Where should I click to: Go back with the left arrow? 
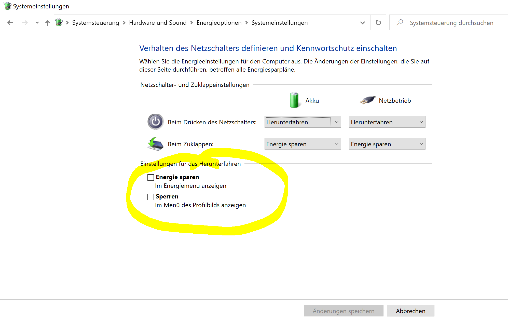(x=10, y=23)
